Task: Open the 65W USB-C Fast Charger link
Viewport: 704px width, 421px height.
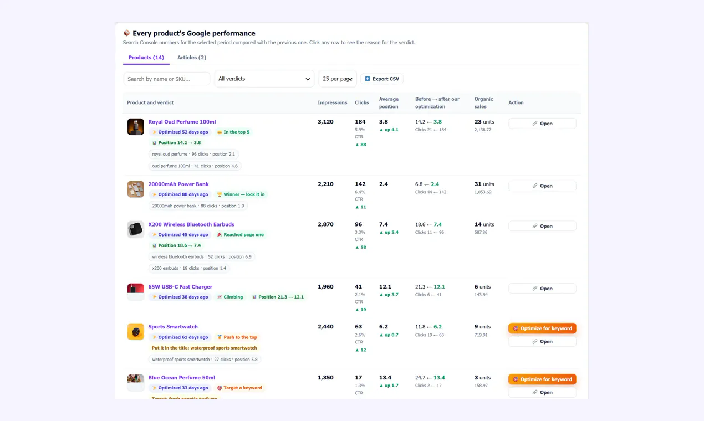Action: [x=180, y=287]
